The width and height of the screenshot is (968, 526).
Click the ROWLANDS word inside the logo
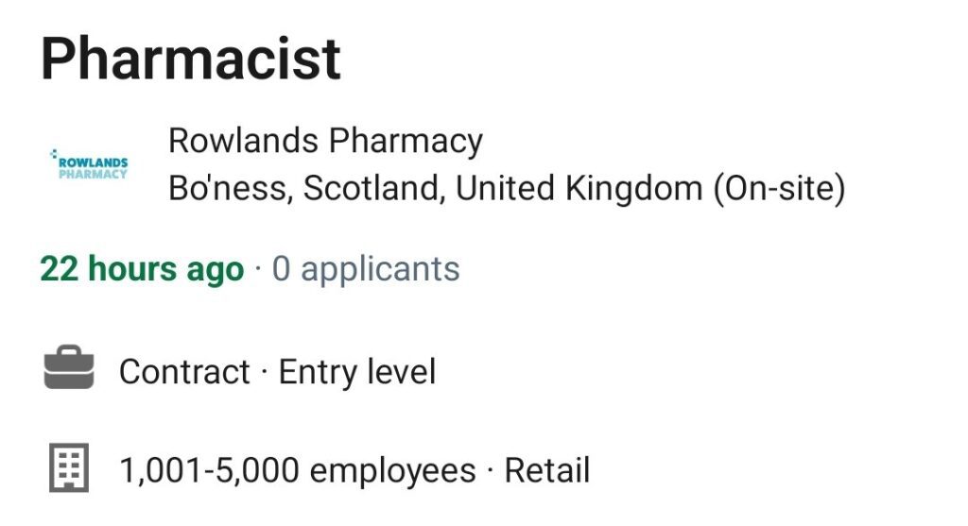click(x=94, y=163)
